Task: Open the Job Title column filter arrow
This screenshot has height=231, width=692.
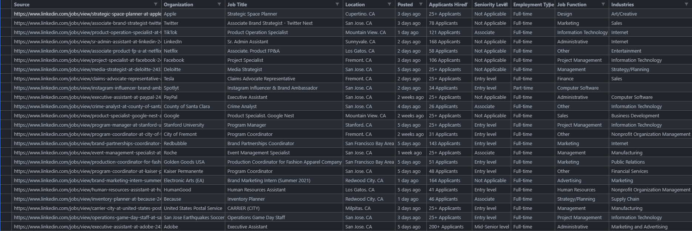Action: pos(337,4)
